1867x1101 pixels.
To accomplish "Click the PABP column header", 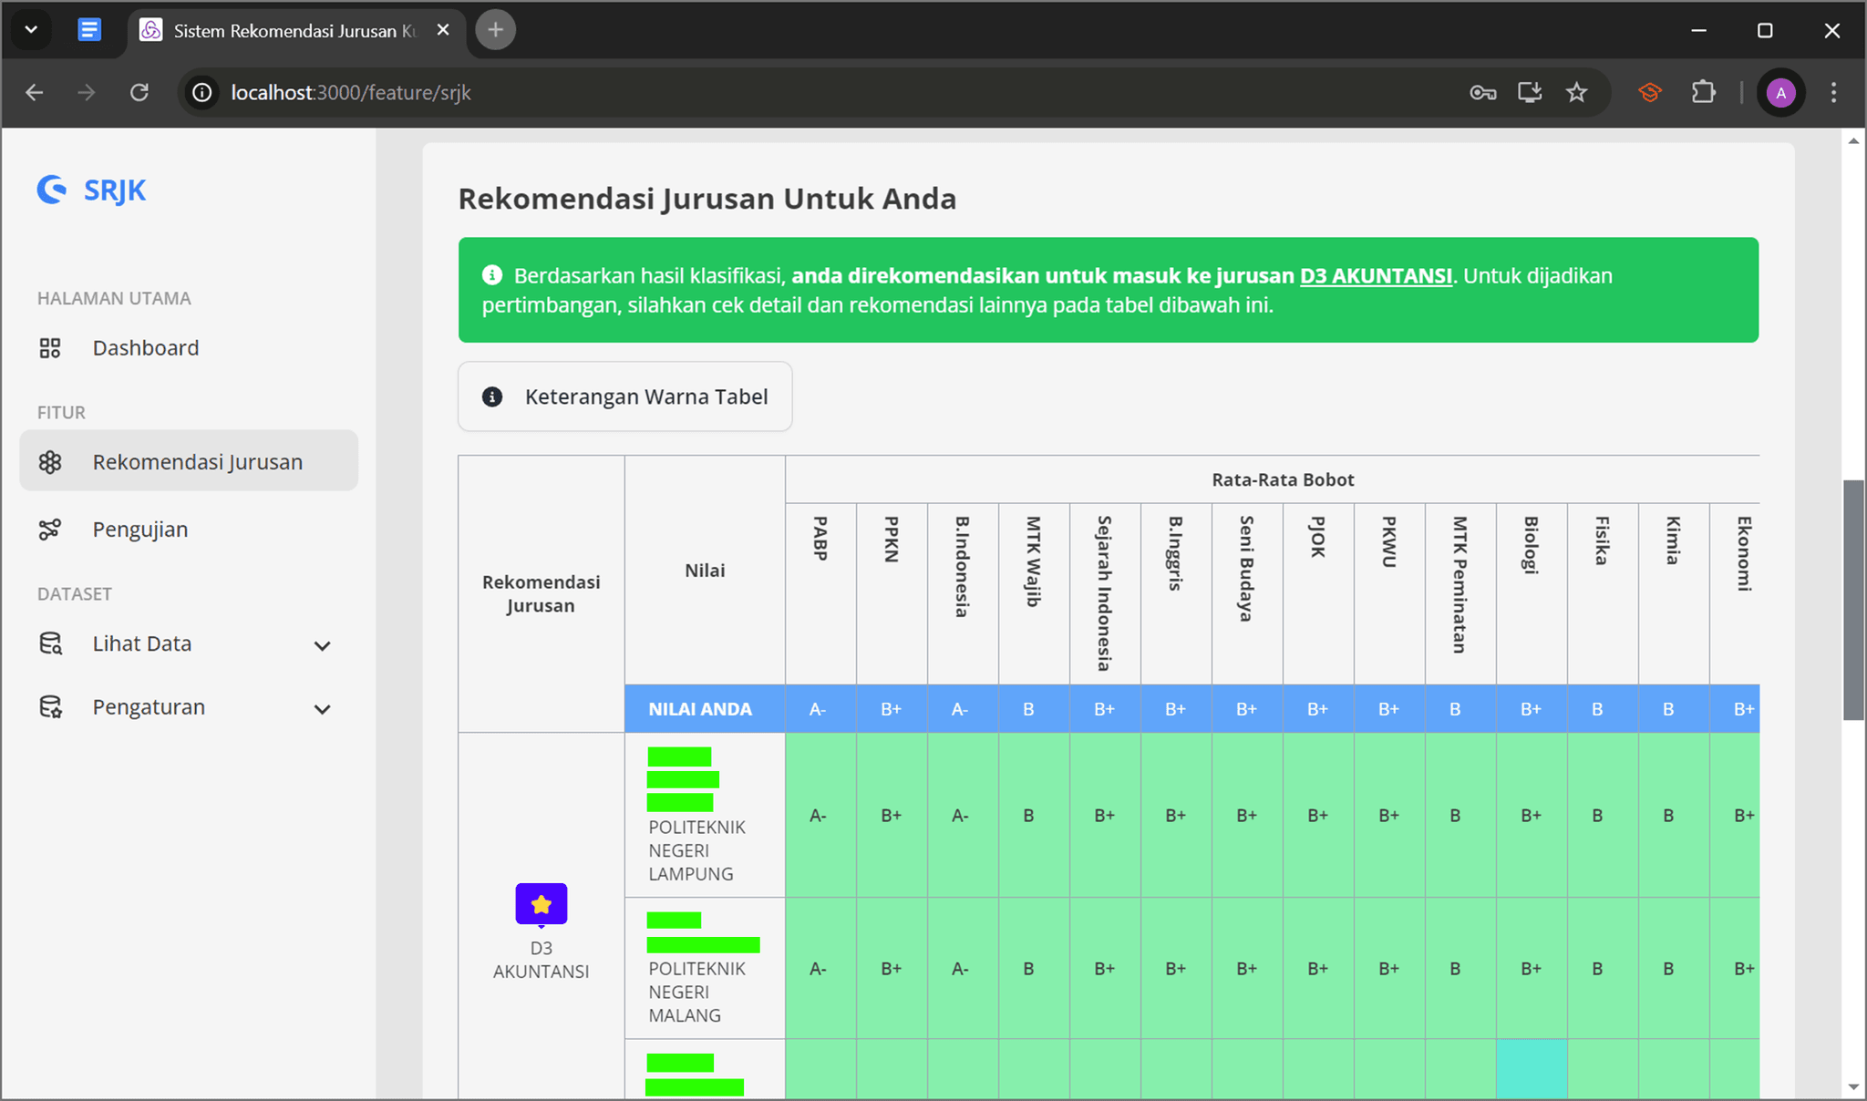I will coord(820,593).
